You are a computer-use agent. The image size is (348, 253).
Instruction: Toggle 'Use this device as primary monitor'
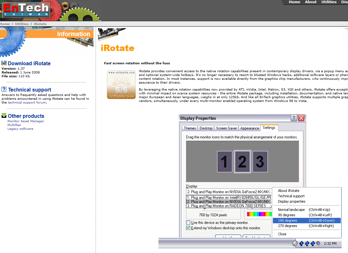[x=188, y=222]
